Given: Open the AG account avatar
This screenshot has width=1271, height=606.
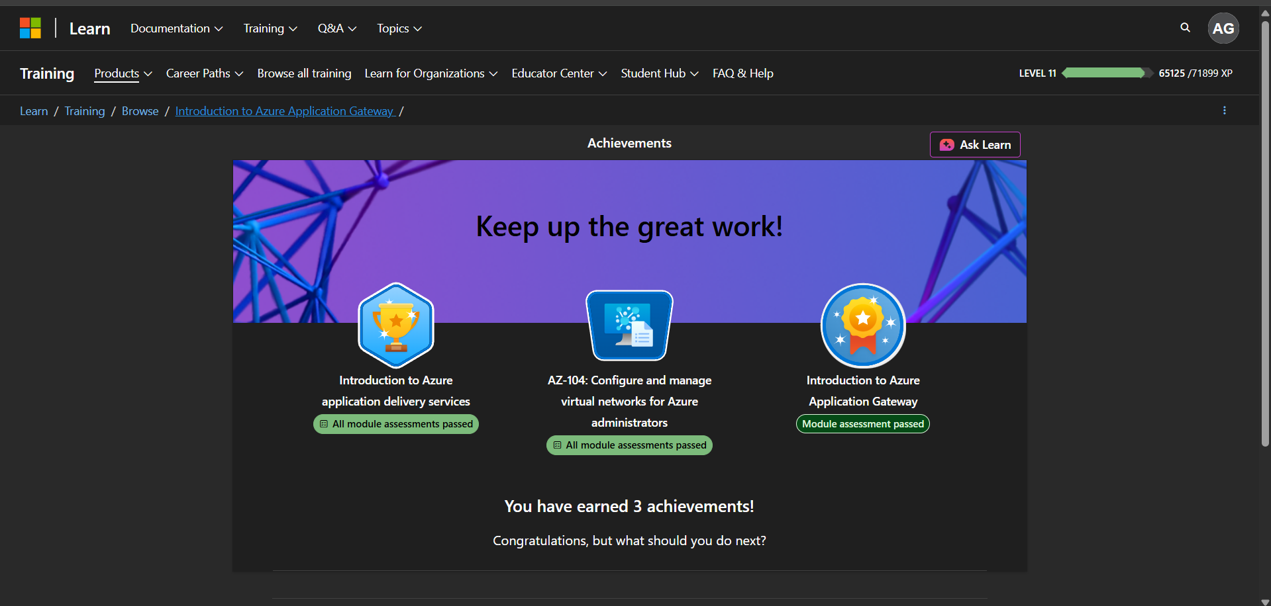Looking at the screenshot, I should click(1223, 28).
